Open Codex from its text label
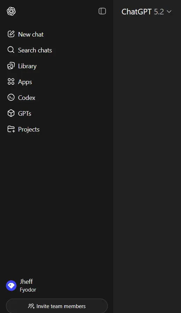Screen dimensions: 181x313 pyautogui.click(x=27, y=98)
